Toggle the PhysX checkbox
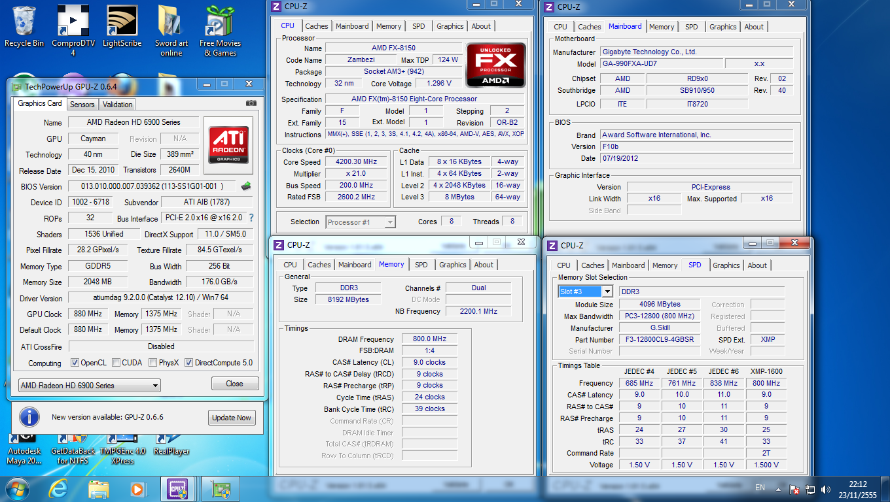Screen dimensions: 890x502 (152, 363)
